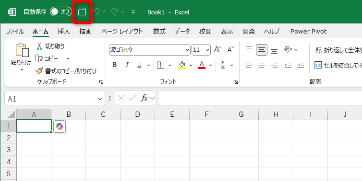
Task: Click increase indent icon
Action: click(x=301, y=65)
